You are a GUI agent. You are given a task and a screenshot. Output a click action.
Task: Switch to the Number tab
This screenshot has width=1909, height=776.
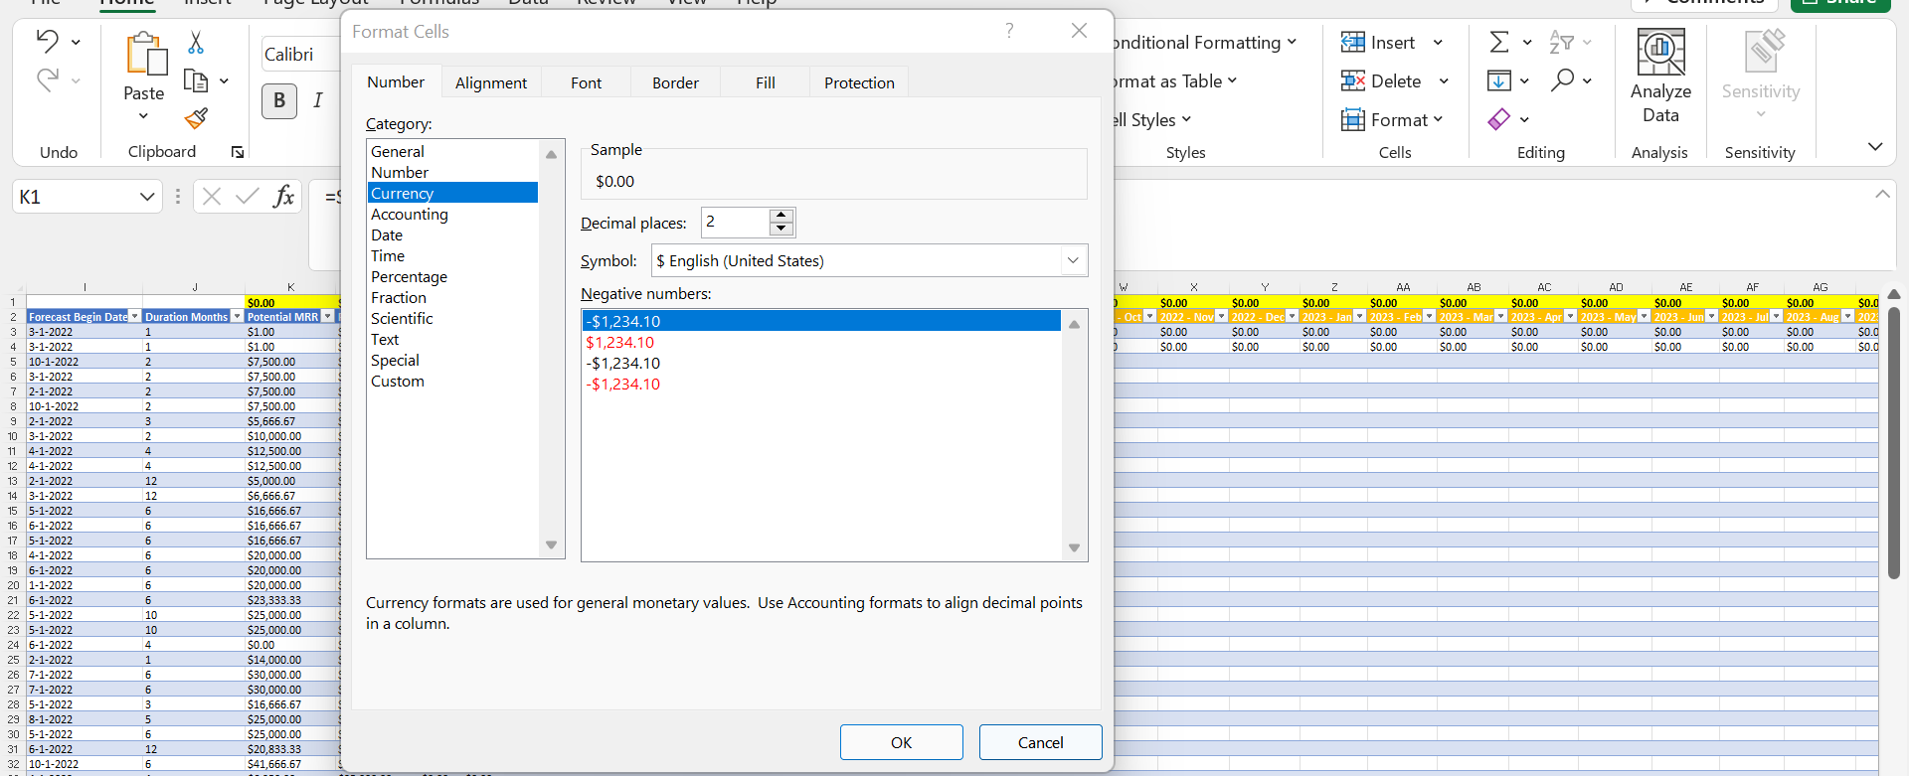coord(396,81)
